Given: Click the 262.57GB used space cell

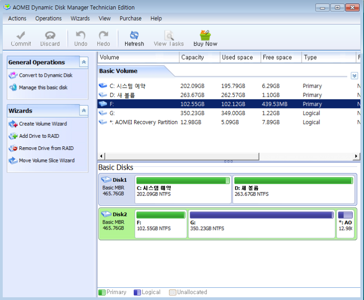Looking at the screenshot, I should tap(233, 95).
